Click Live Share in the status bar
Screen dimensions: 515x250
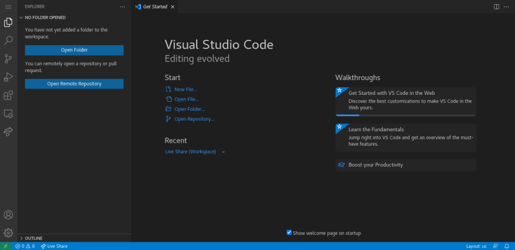click(54, 246)
